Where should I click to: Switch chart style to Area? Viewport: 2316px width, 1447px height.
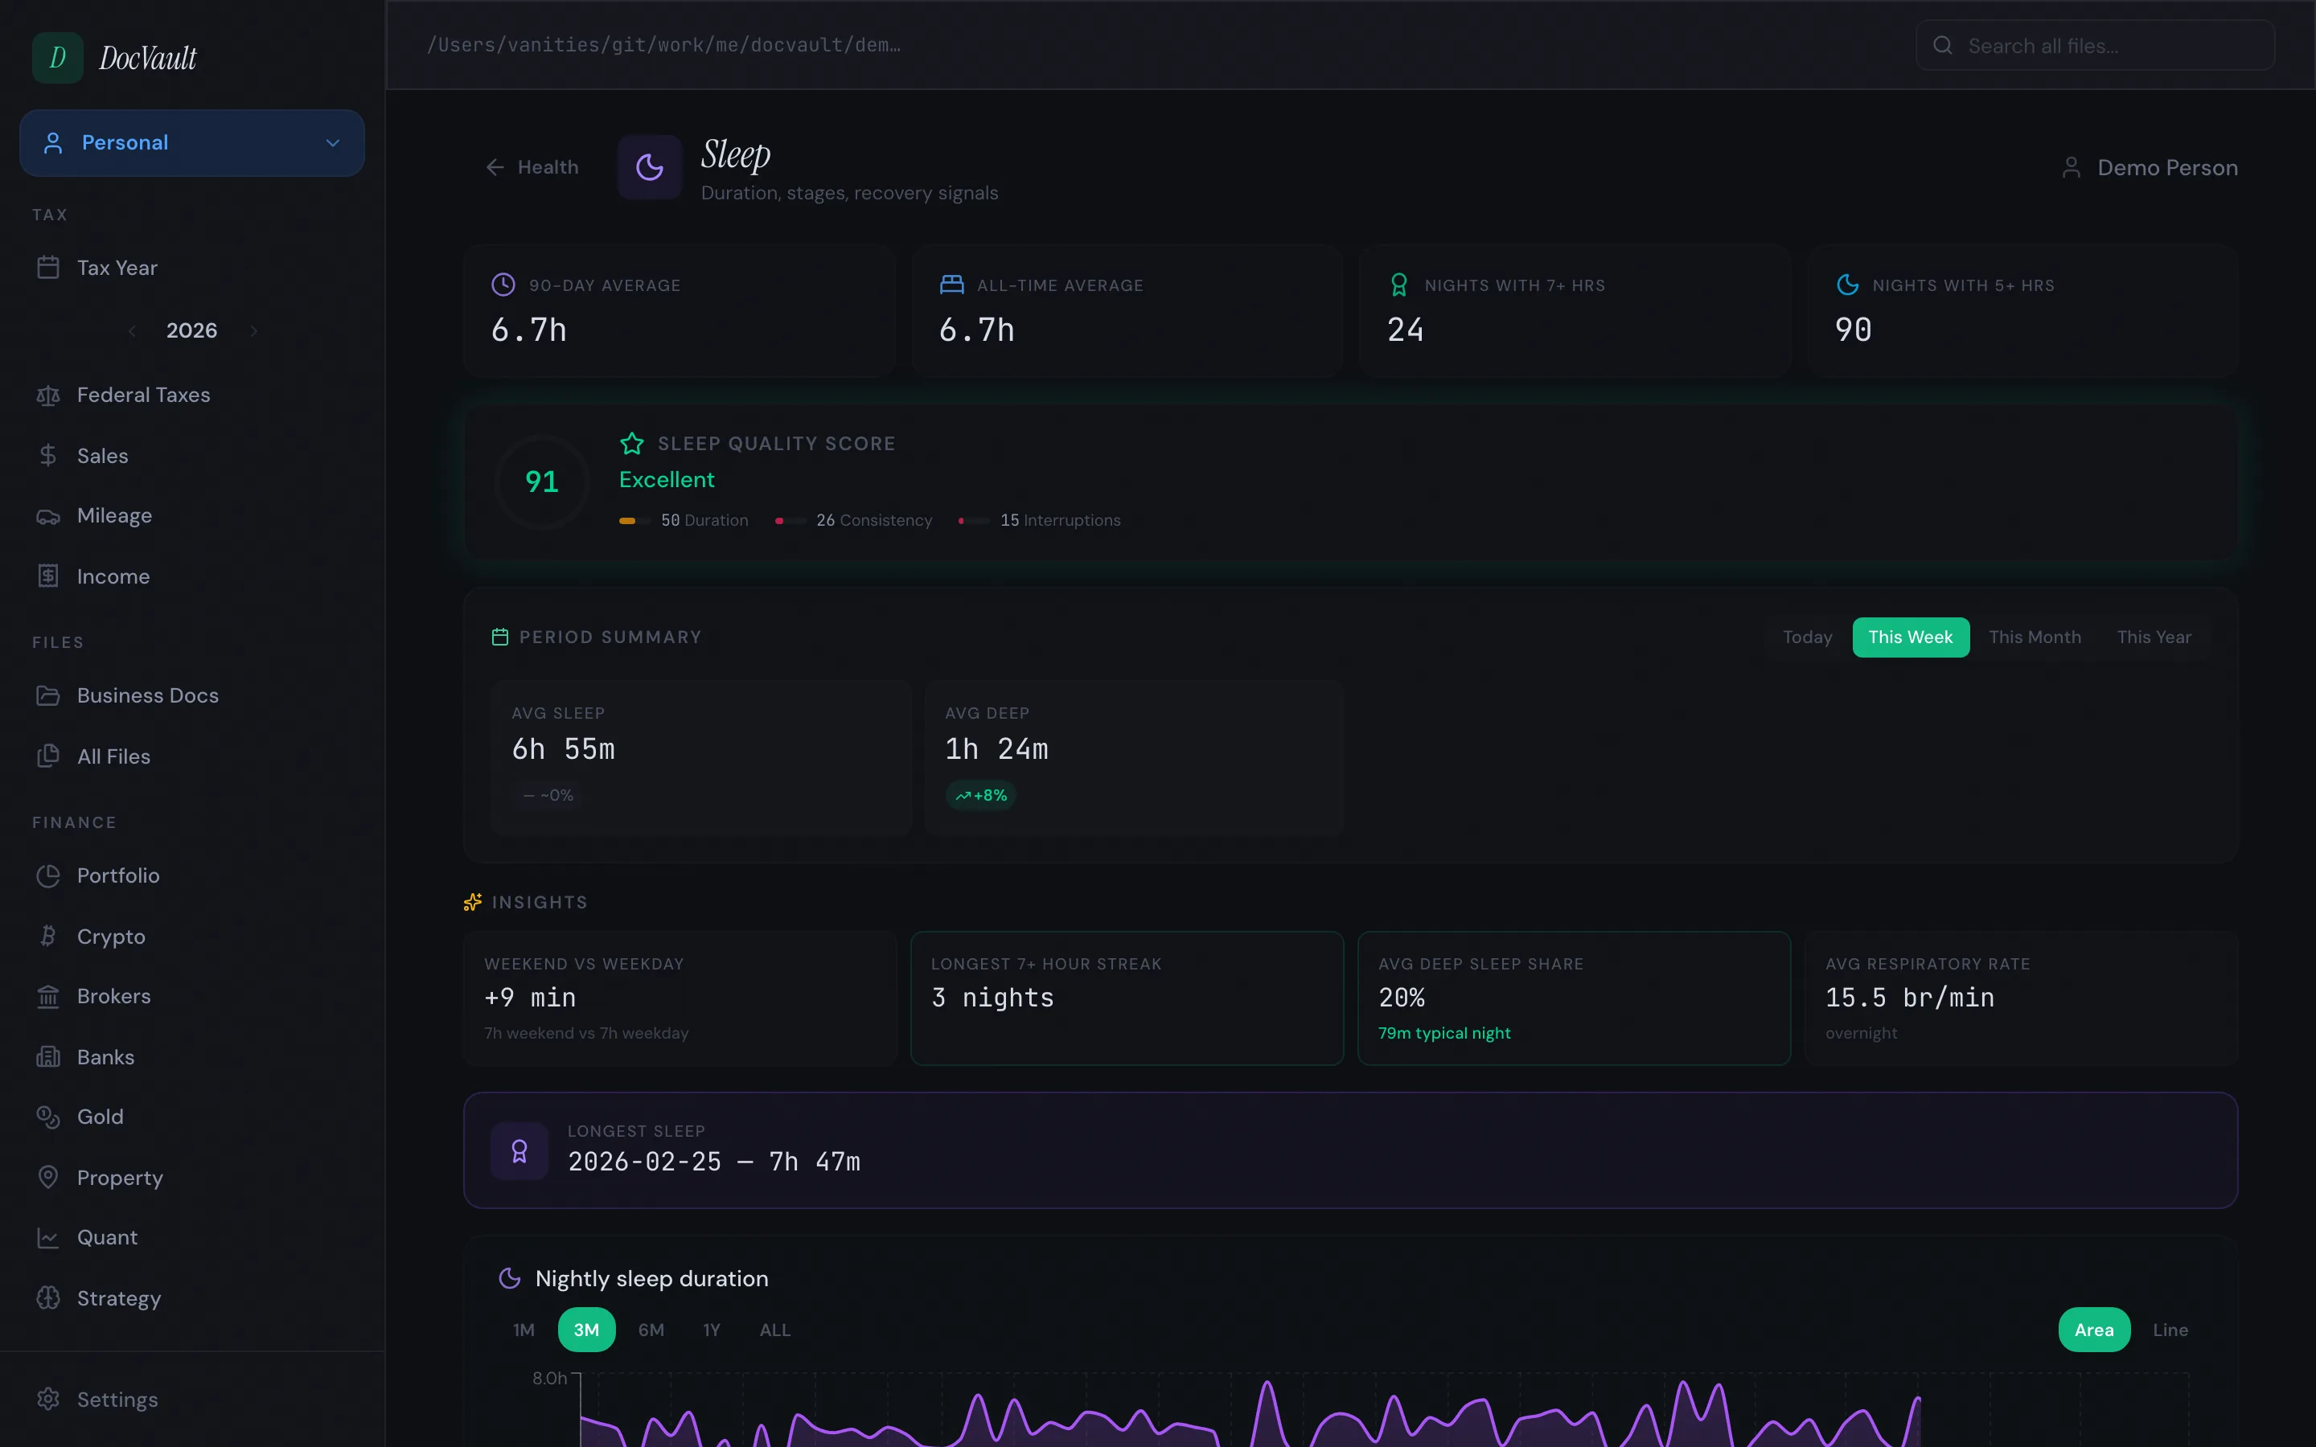(x=2094, y=1330)
